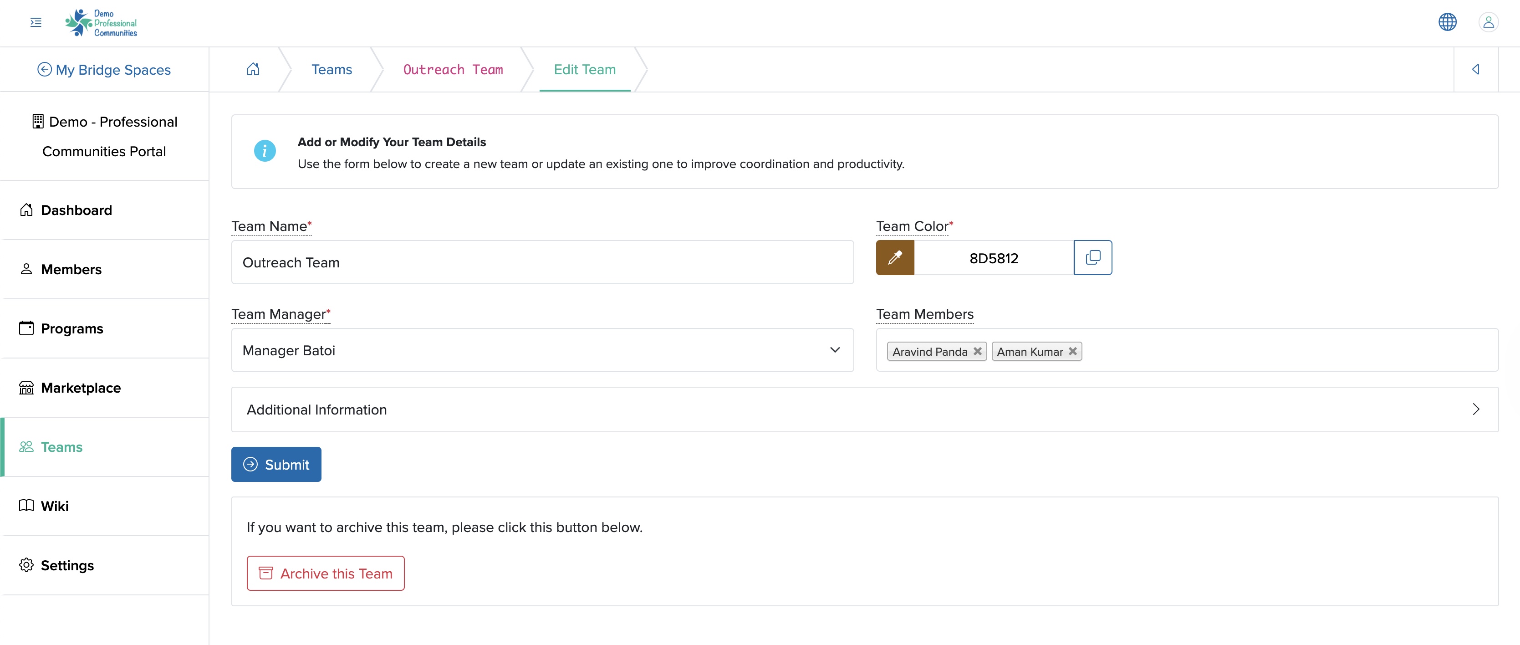Viewport: 1520px width, 645px height.
Task: Click the back arrow icon of My Bridge Spaces
Action: 44,70
